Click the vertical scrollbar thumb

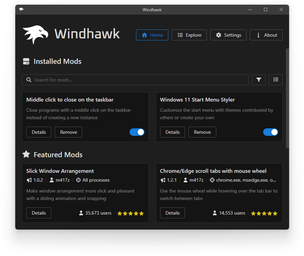coord(287,98)
